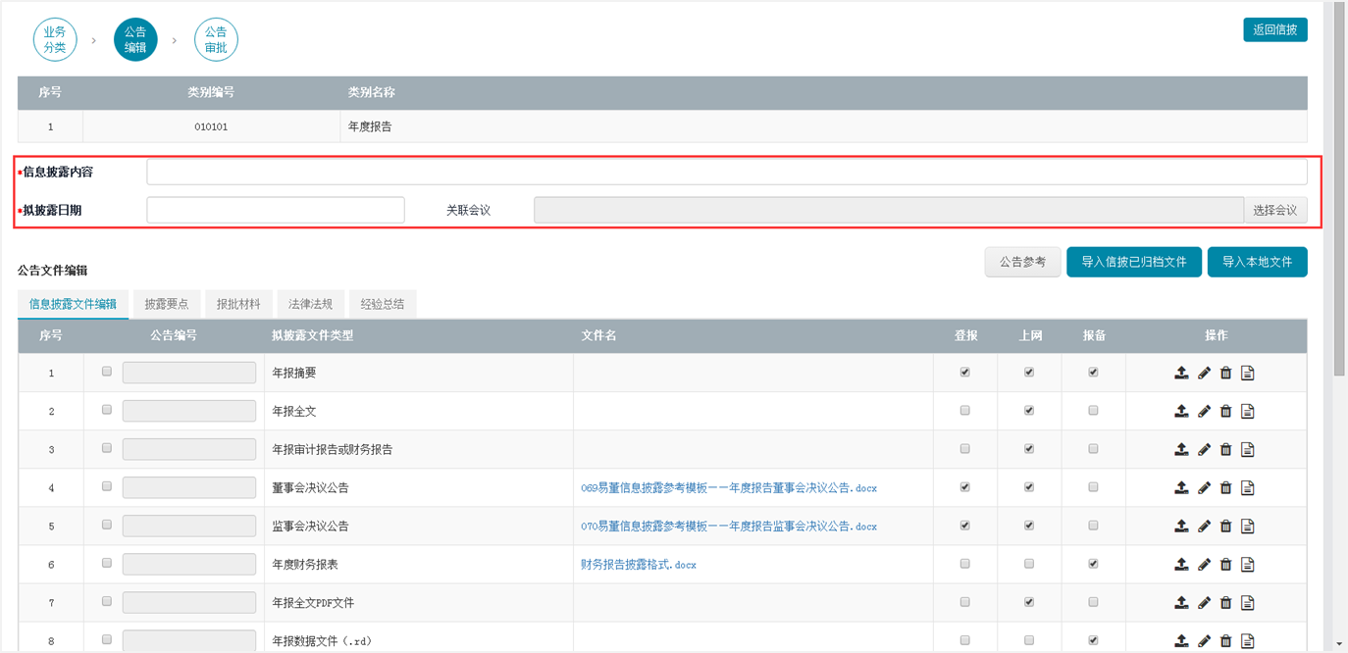Uncheck 报备 for 年报摘要 row

1094,372
